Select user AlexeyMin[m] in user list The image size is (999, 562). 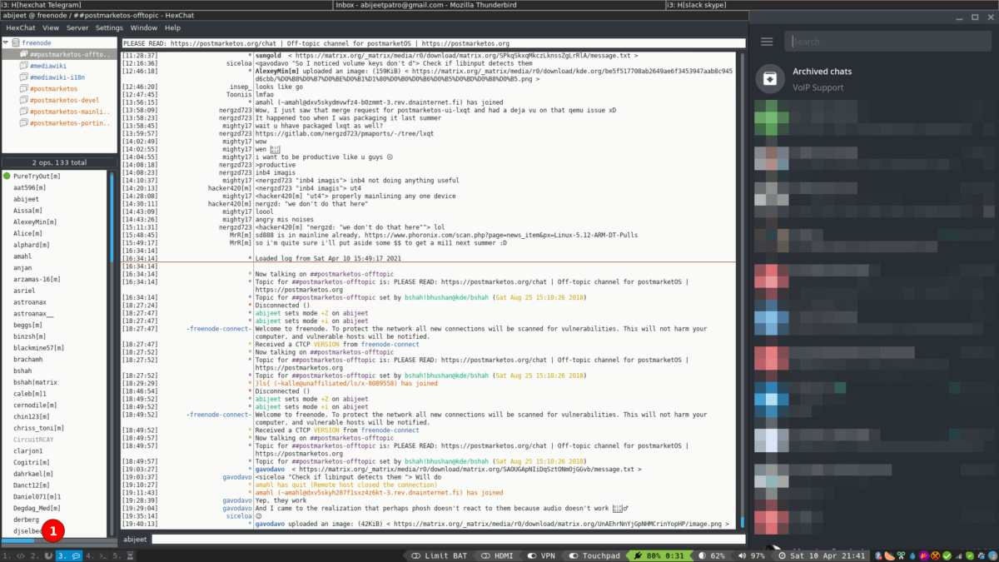33,222
